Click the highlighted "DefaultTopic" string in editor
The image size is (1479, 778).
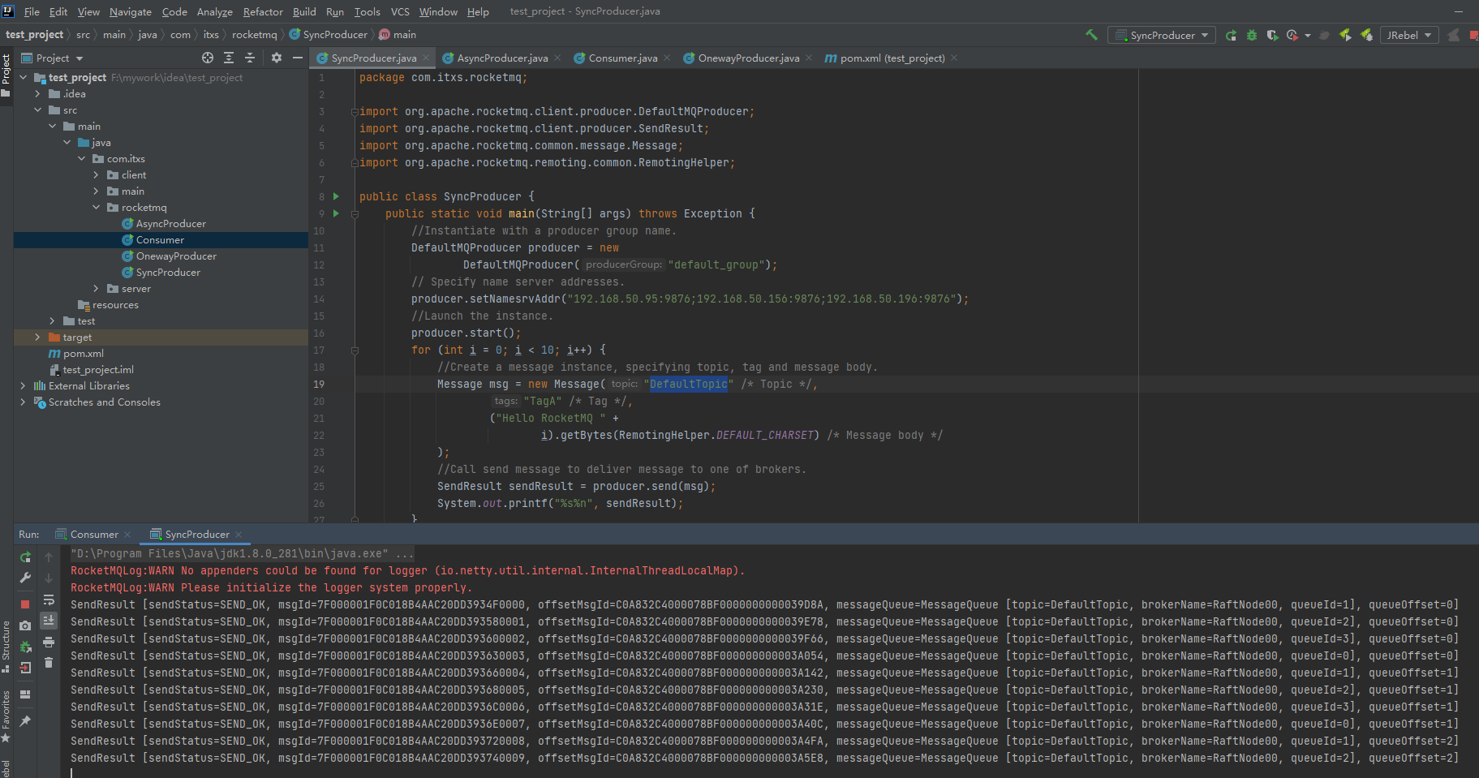coord(688,384)
